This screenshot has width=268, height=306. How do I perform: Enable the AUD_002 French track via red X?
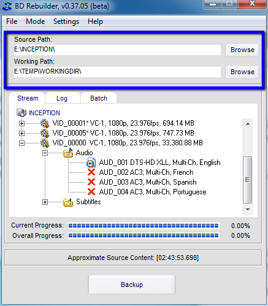(91, 172)
